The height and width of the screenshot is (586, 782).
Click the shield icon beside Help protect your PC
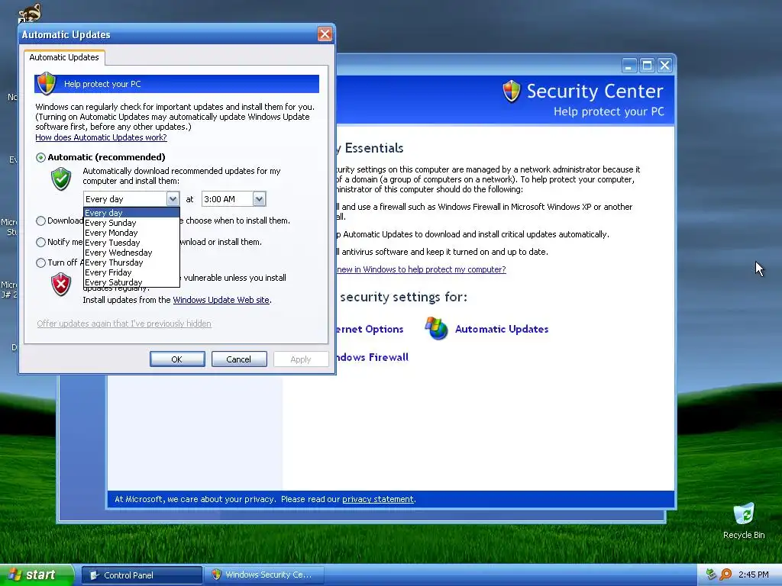[47, 83]
